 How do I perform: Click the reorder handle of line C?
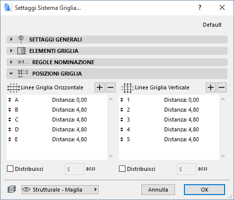(x=10, y=120)
